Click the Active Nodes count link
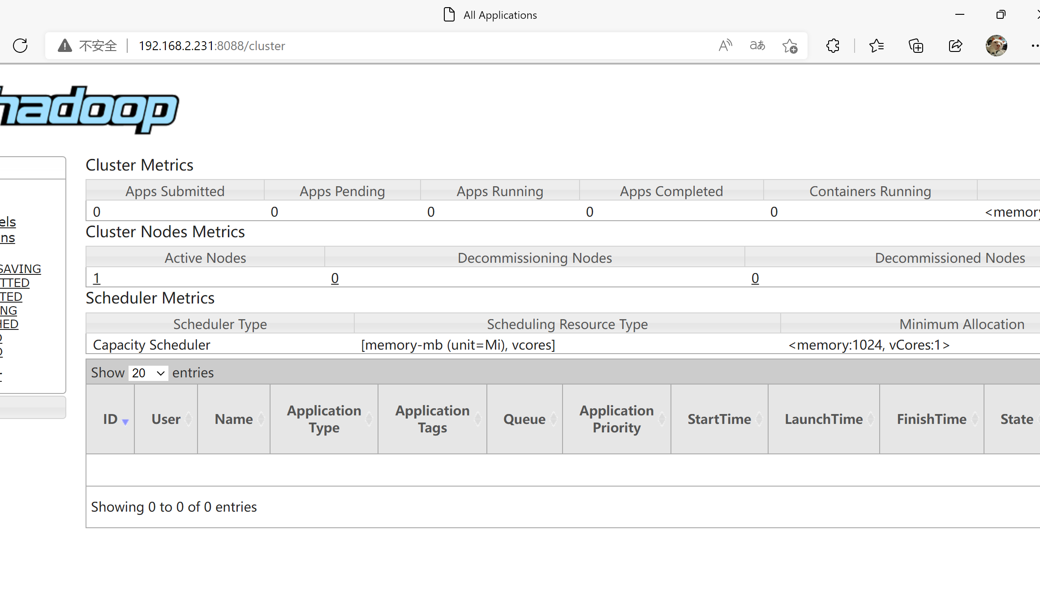Viewport: 1040px width, 594px height. (x=96, y=278)
